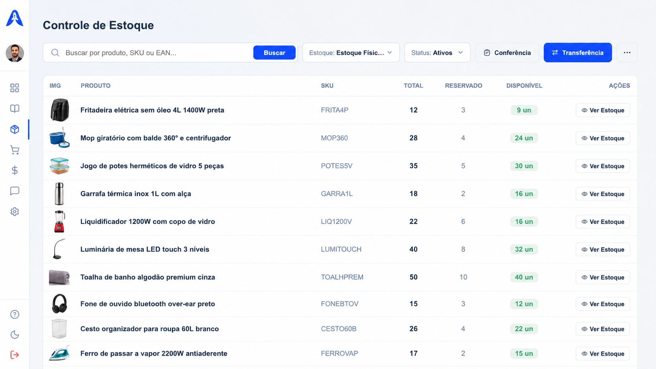The image size is (656, 369).
Task: Click the Buscar search button
Action: 274,53
